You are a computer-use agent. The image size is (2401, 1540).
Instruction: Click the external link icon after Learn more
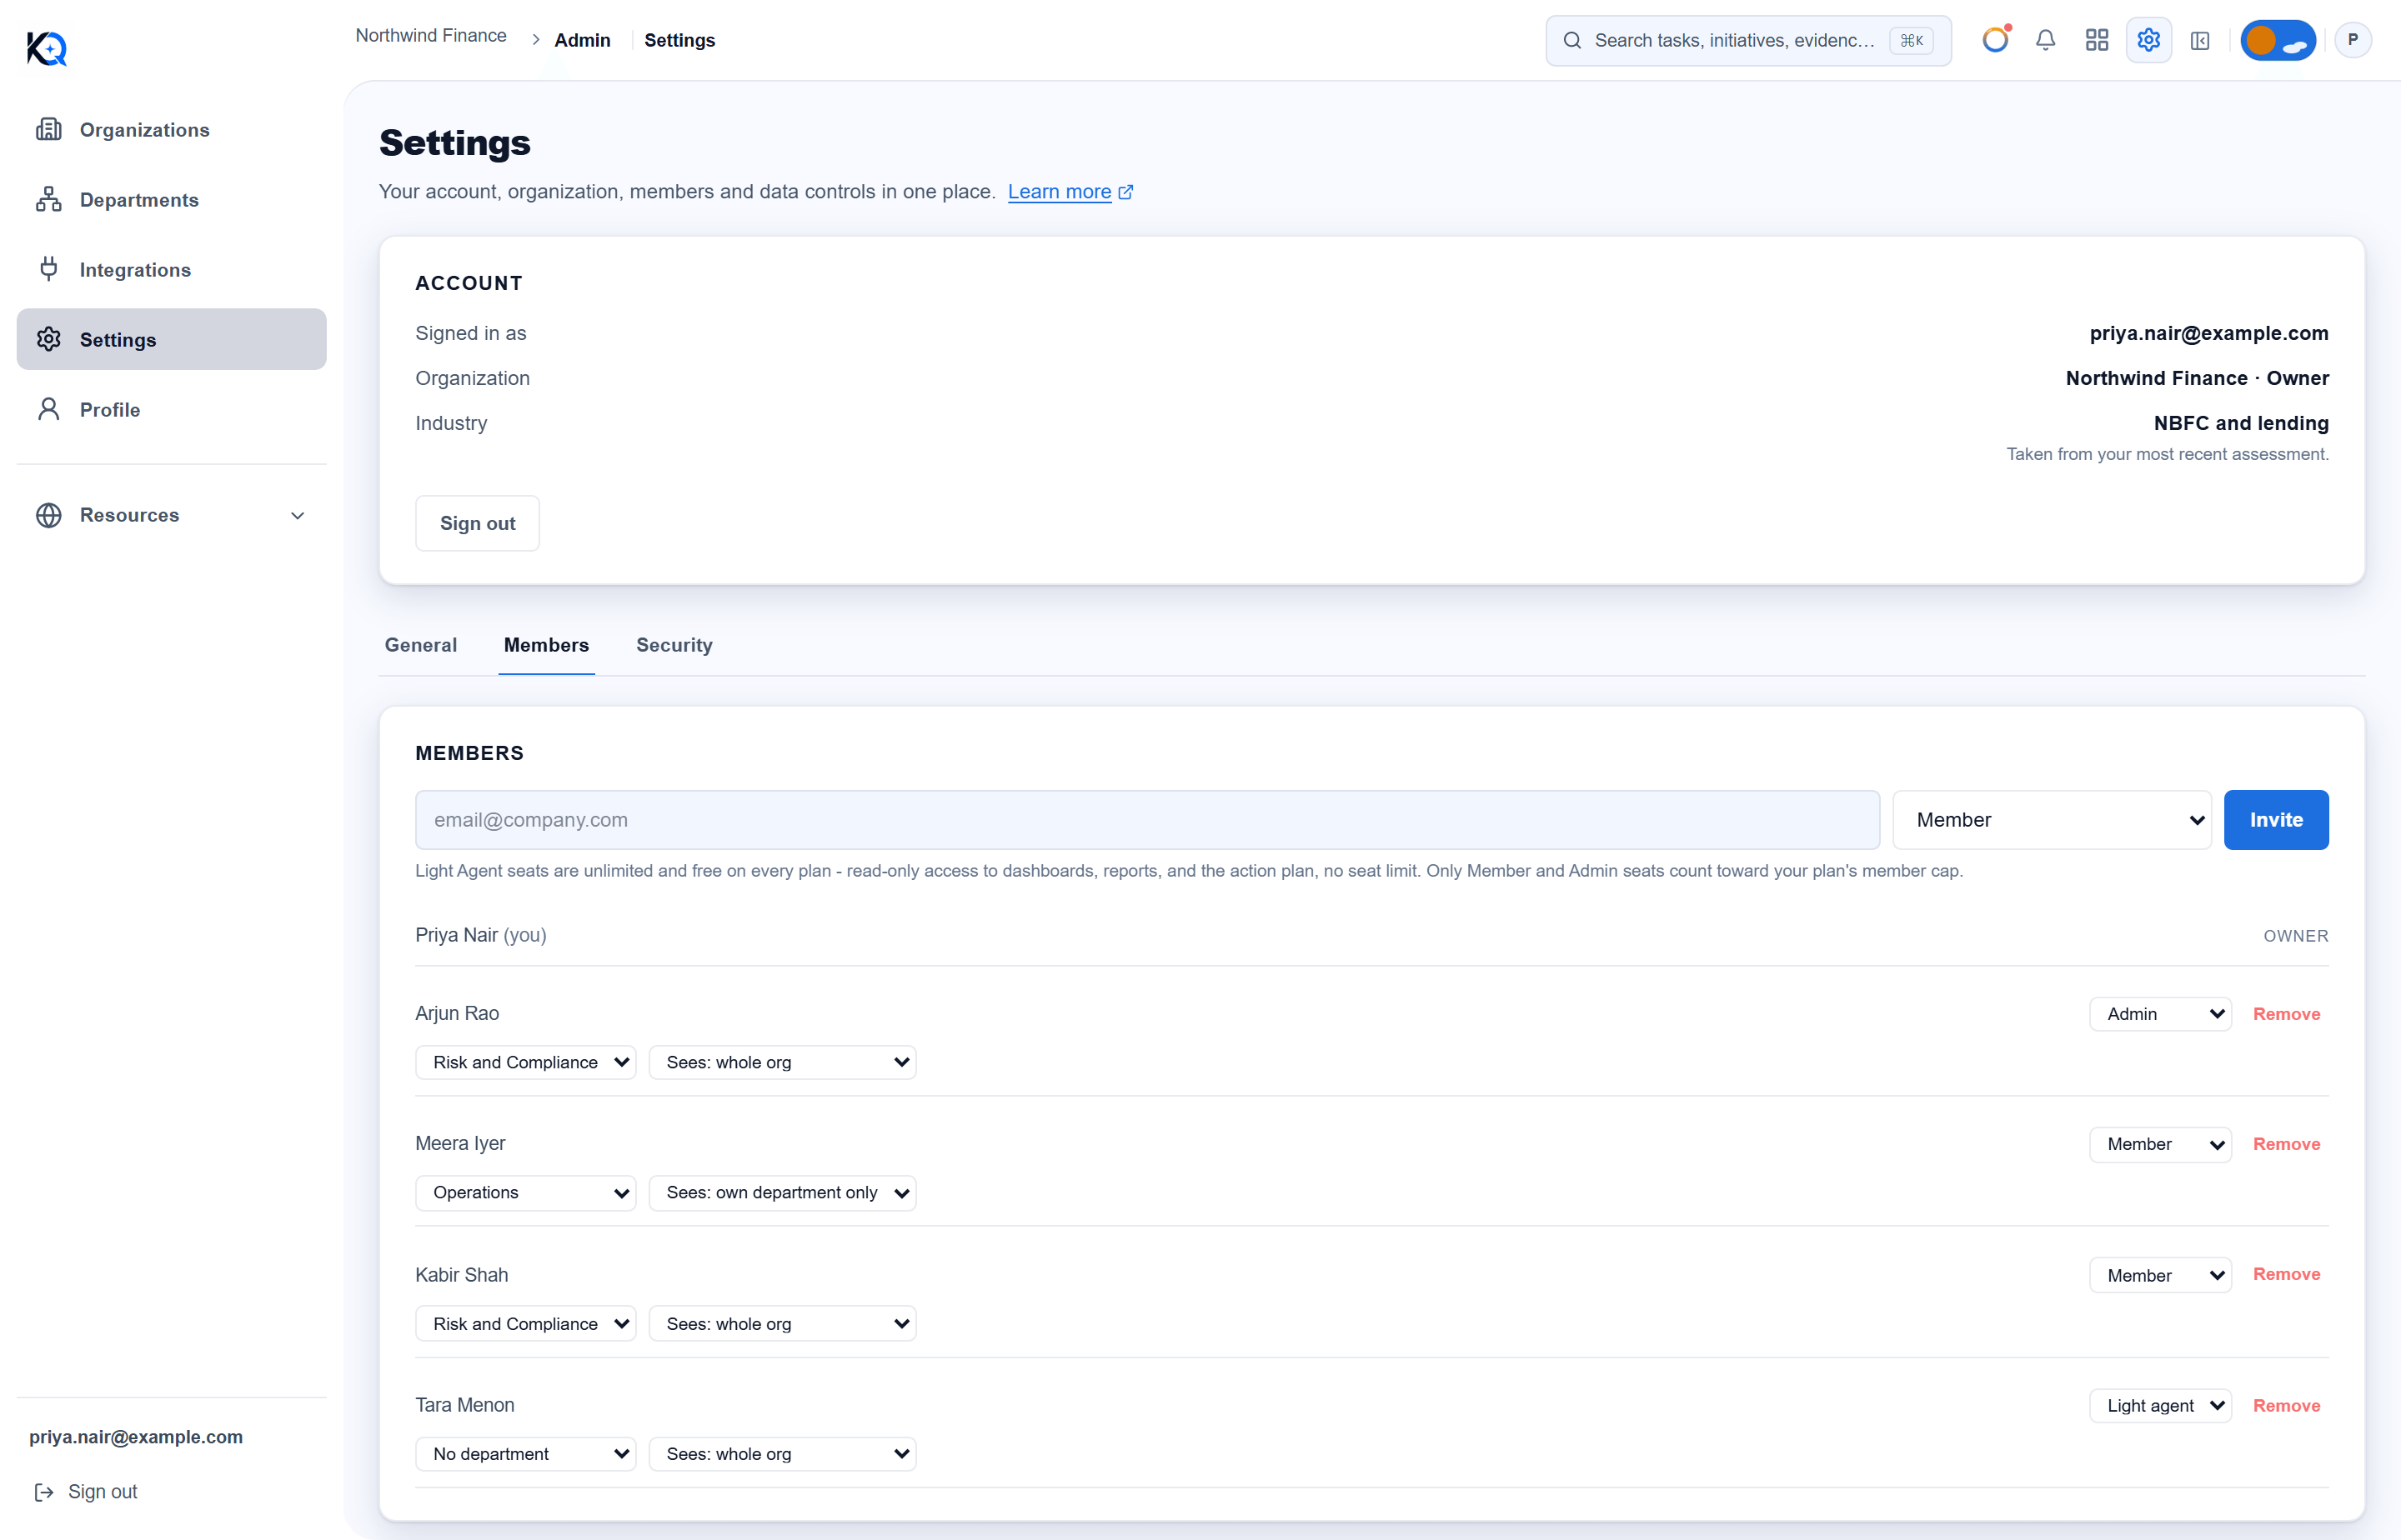[1125, 192]
